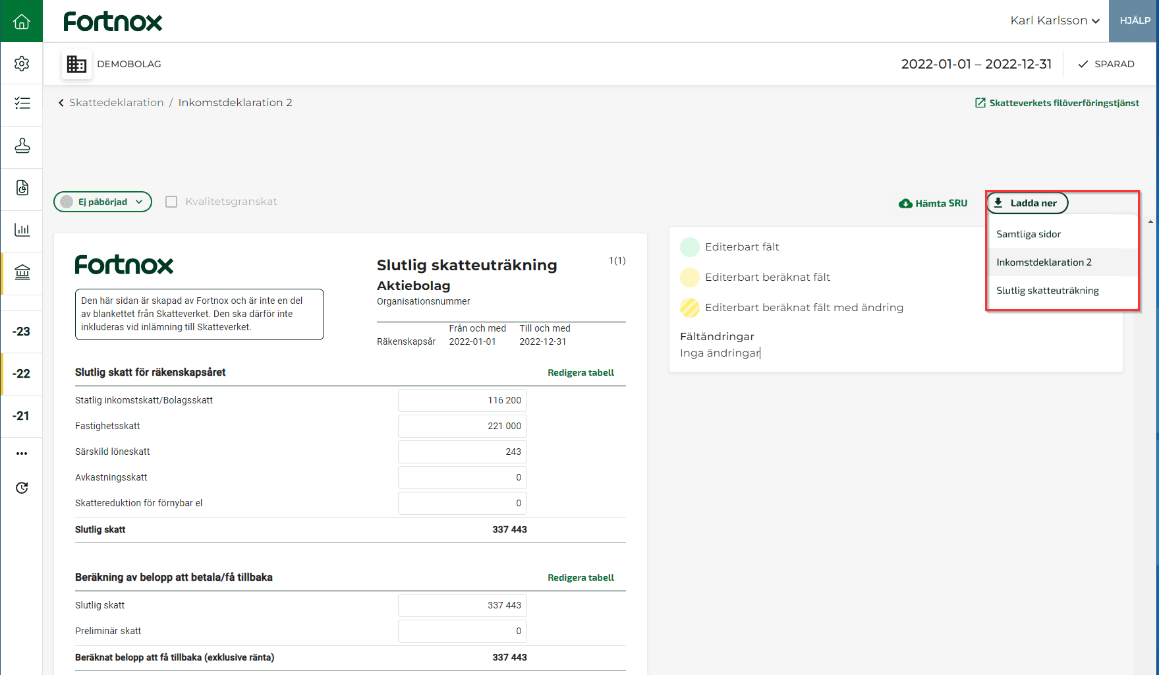
Task: Open the stamp icon in sidebar
Action: click(x=22, y=146)
